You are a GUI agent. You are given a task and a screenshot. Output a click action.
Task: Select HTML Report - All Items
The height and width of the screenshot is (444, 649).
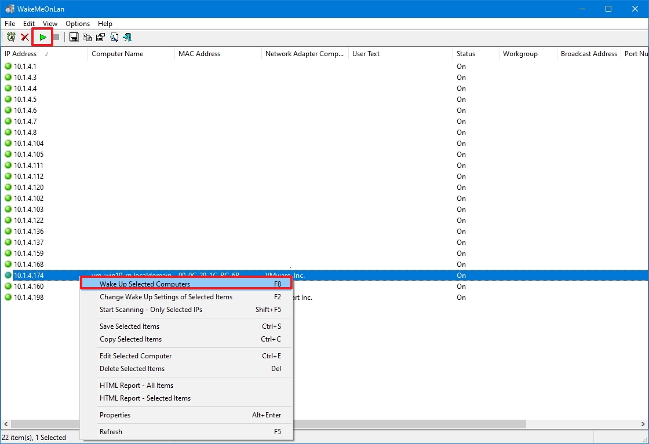(137, 385)
